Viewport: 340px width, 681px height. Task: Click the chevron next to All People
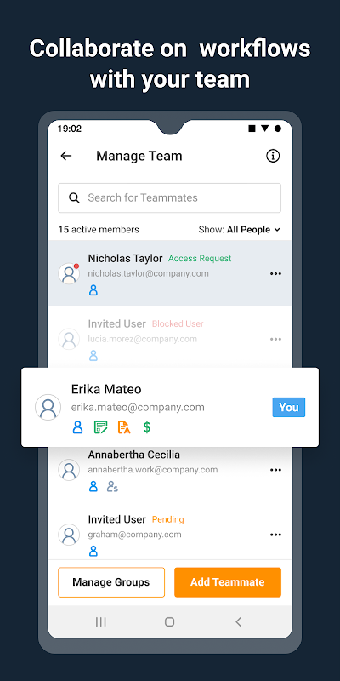pos(277,229)
